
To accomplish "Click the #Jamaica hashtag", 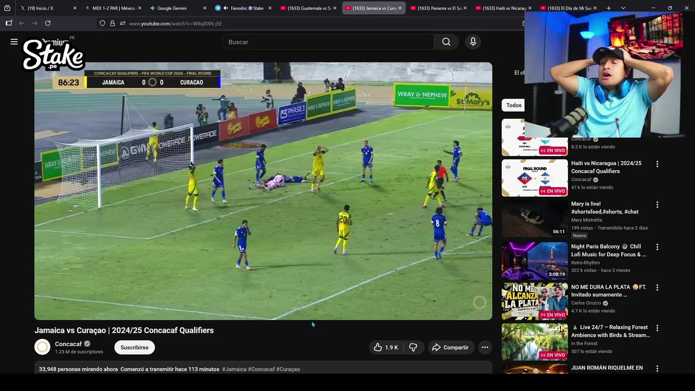I will coord(234,369).
